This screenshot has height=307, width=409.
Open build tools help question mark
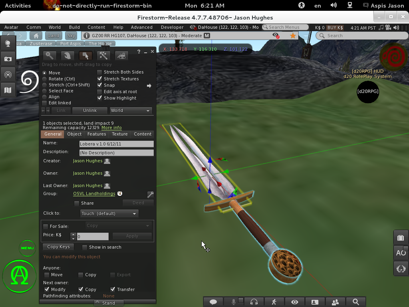click(139, 52)
